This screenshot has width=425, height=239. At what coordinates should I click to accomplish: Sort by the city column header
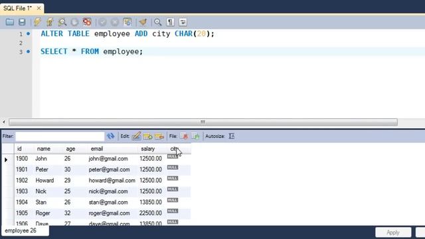coord(178,149)
